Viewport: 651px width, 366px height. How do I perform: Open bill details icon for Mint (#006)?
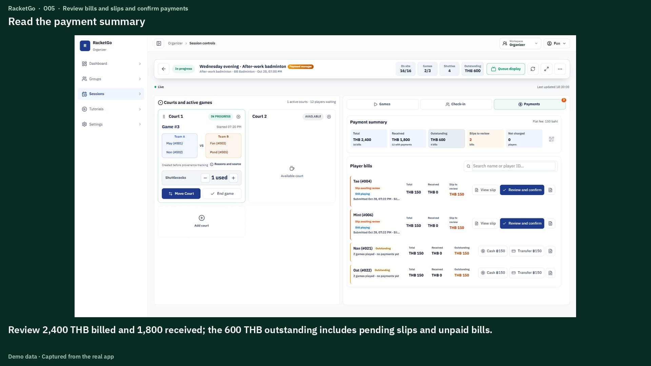pos(550,224)
